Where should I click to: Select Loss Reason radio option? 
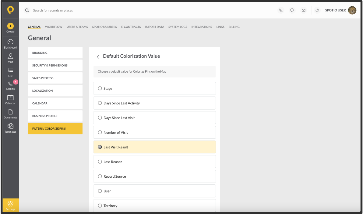(x=155, y=162)
